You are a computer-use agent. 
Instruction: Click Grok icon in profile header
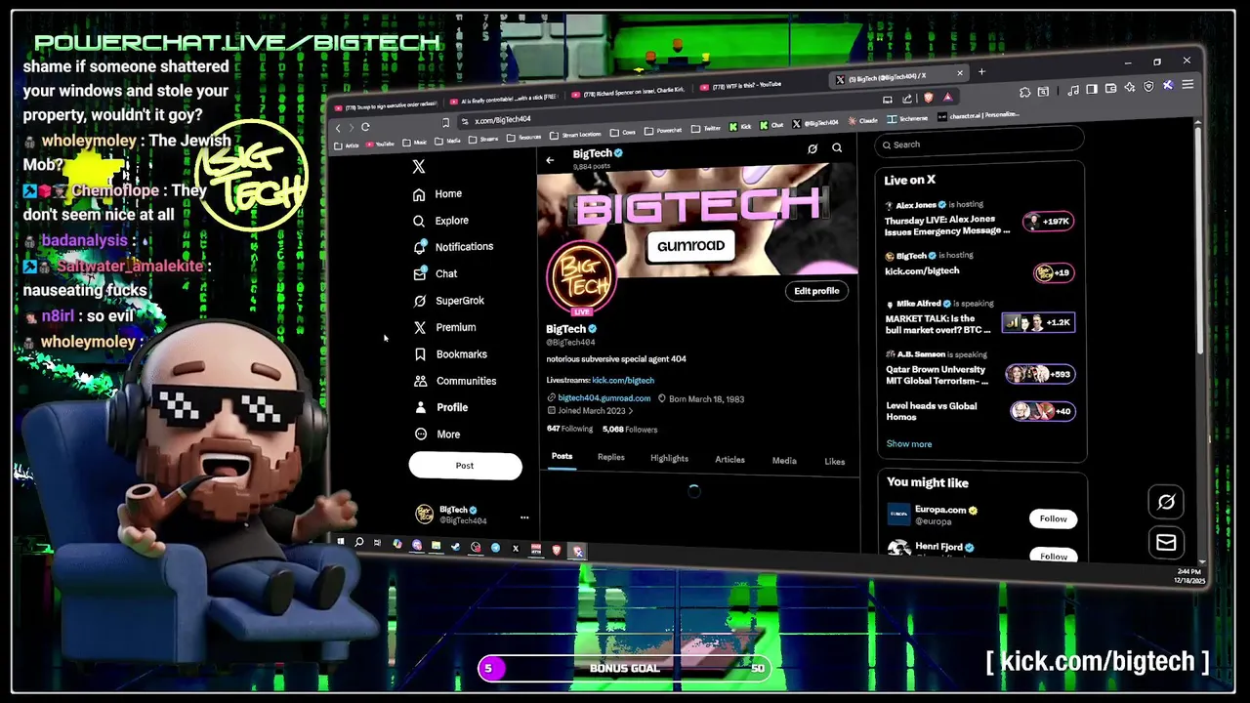click(x=812, y=148)
